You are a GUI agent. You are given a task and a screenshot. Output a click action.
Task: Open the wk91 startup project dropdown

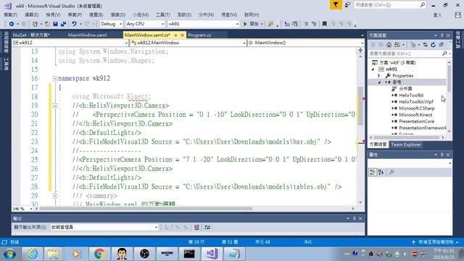tap(203, 24)
